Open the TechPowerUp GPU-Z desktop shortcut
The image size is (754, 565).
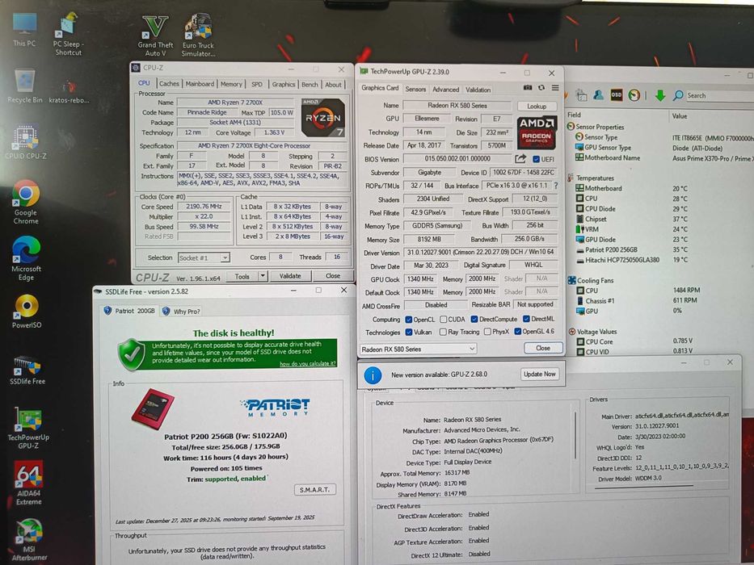point(28,428)
